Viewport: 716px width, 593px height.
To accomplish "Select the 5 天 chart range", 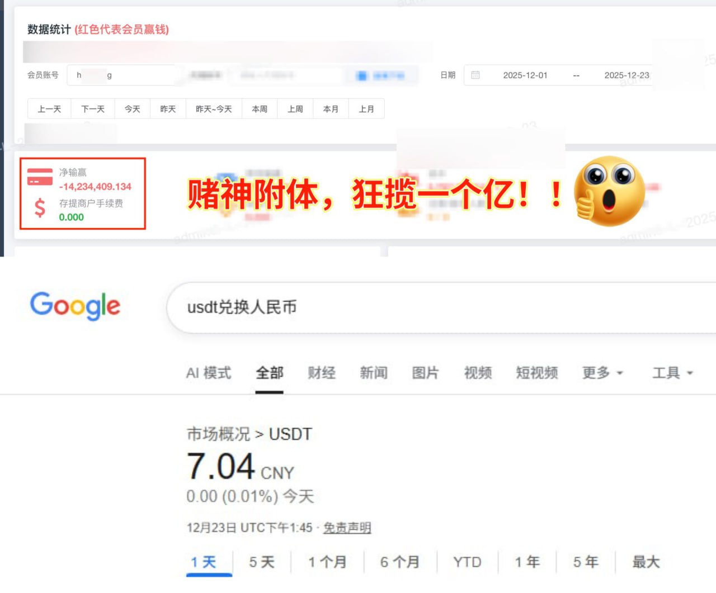I will point(262,562).
